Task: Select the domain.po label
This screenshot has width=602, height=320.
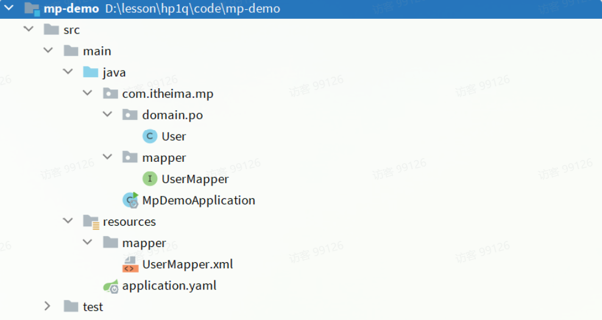Action: click(172, 116)
